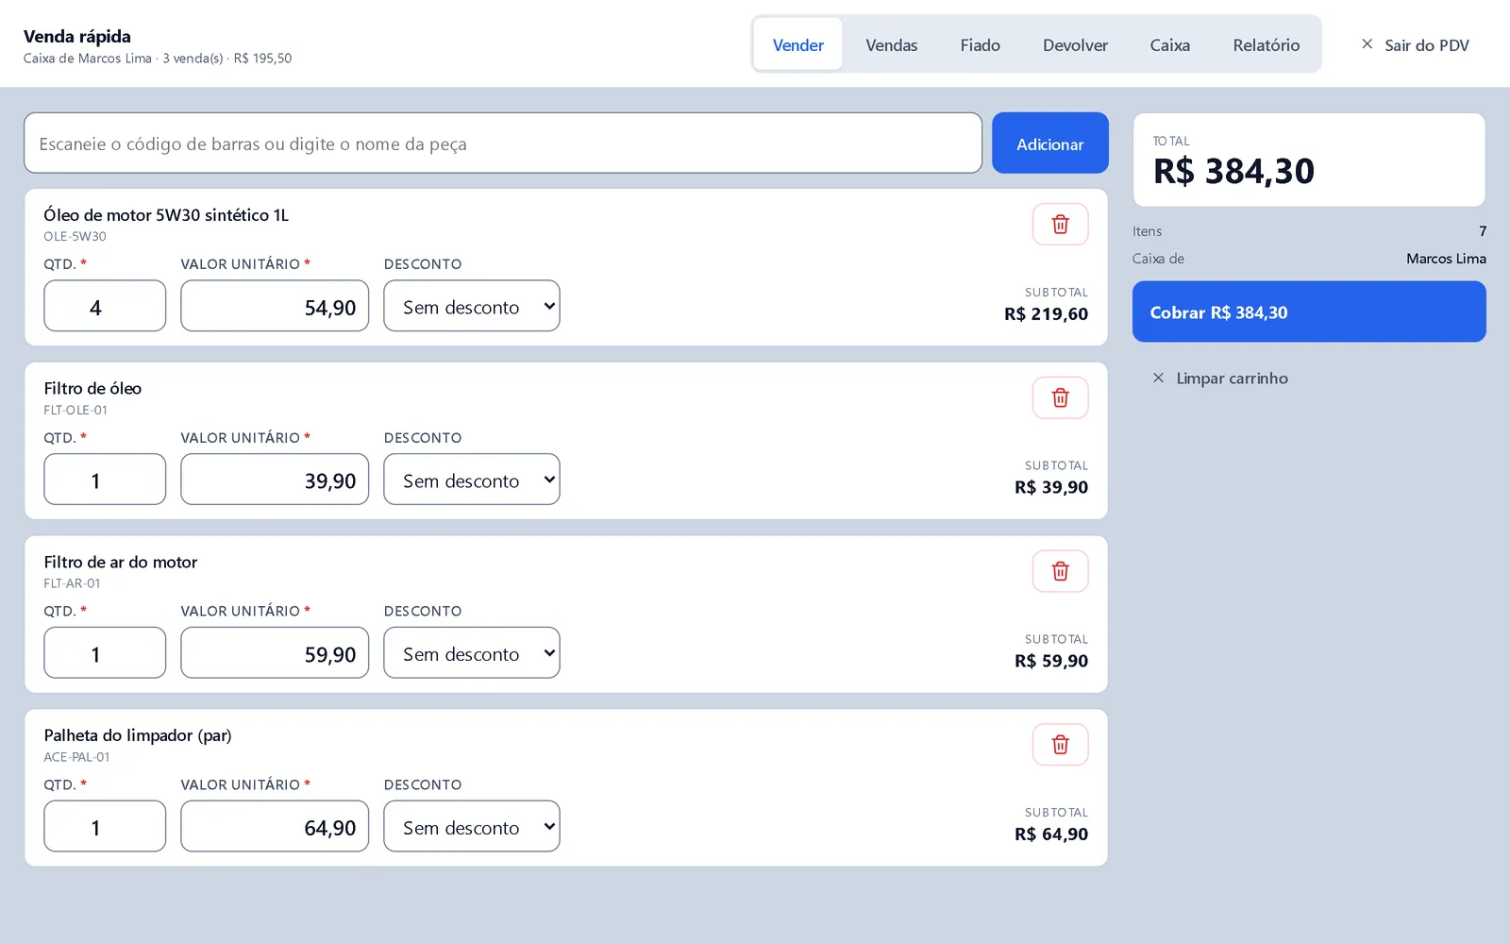Edit unit price 64,90 field
1510x944 pixels.
click(275, 827)
